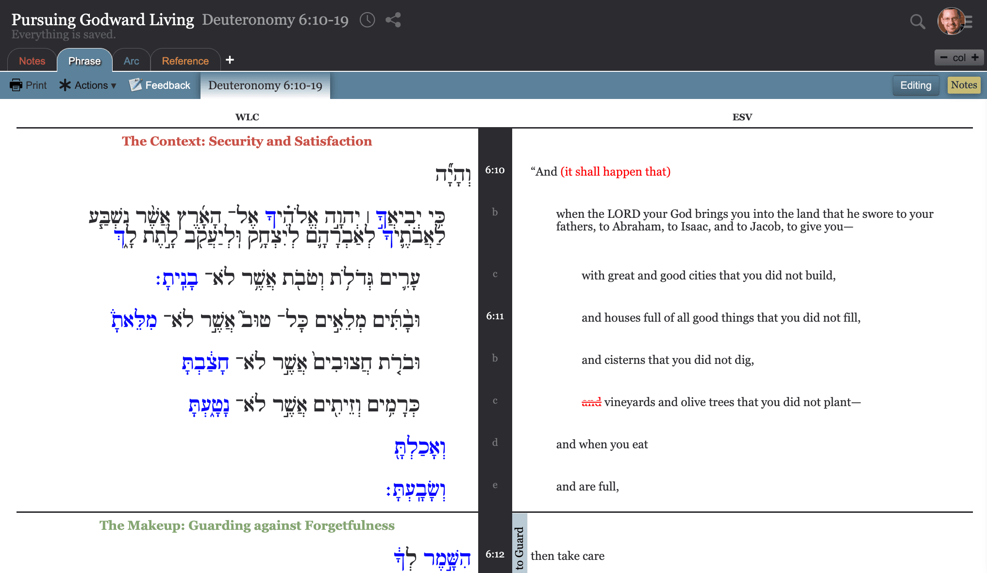Toggle the Editing mode button
Image resolution: width=987 pixels, height=573 pixels.
click(915, 85)
